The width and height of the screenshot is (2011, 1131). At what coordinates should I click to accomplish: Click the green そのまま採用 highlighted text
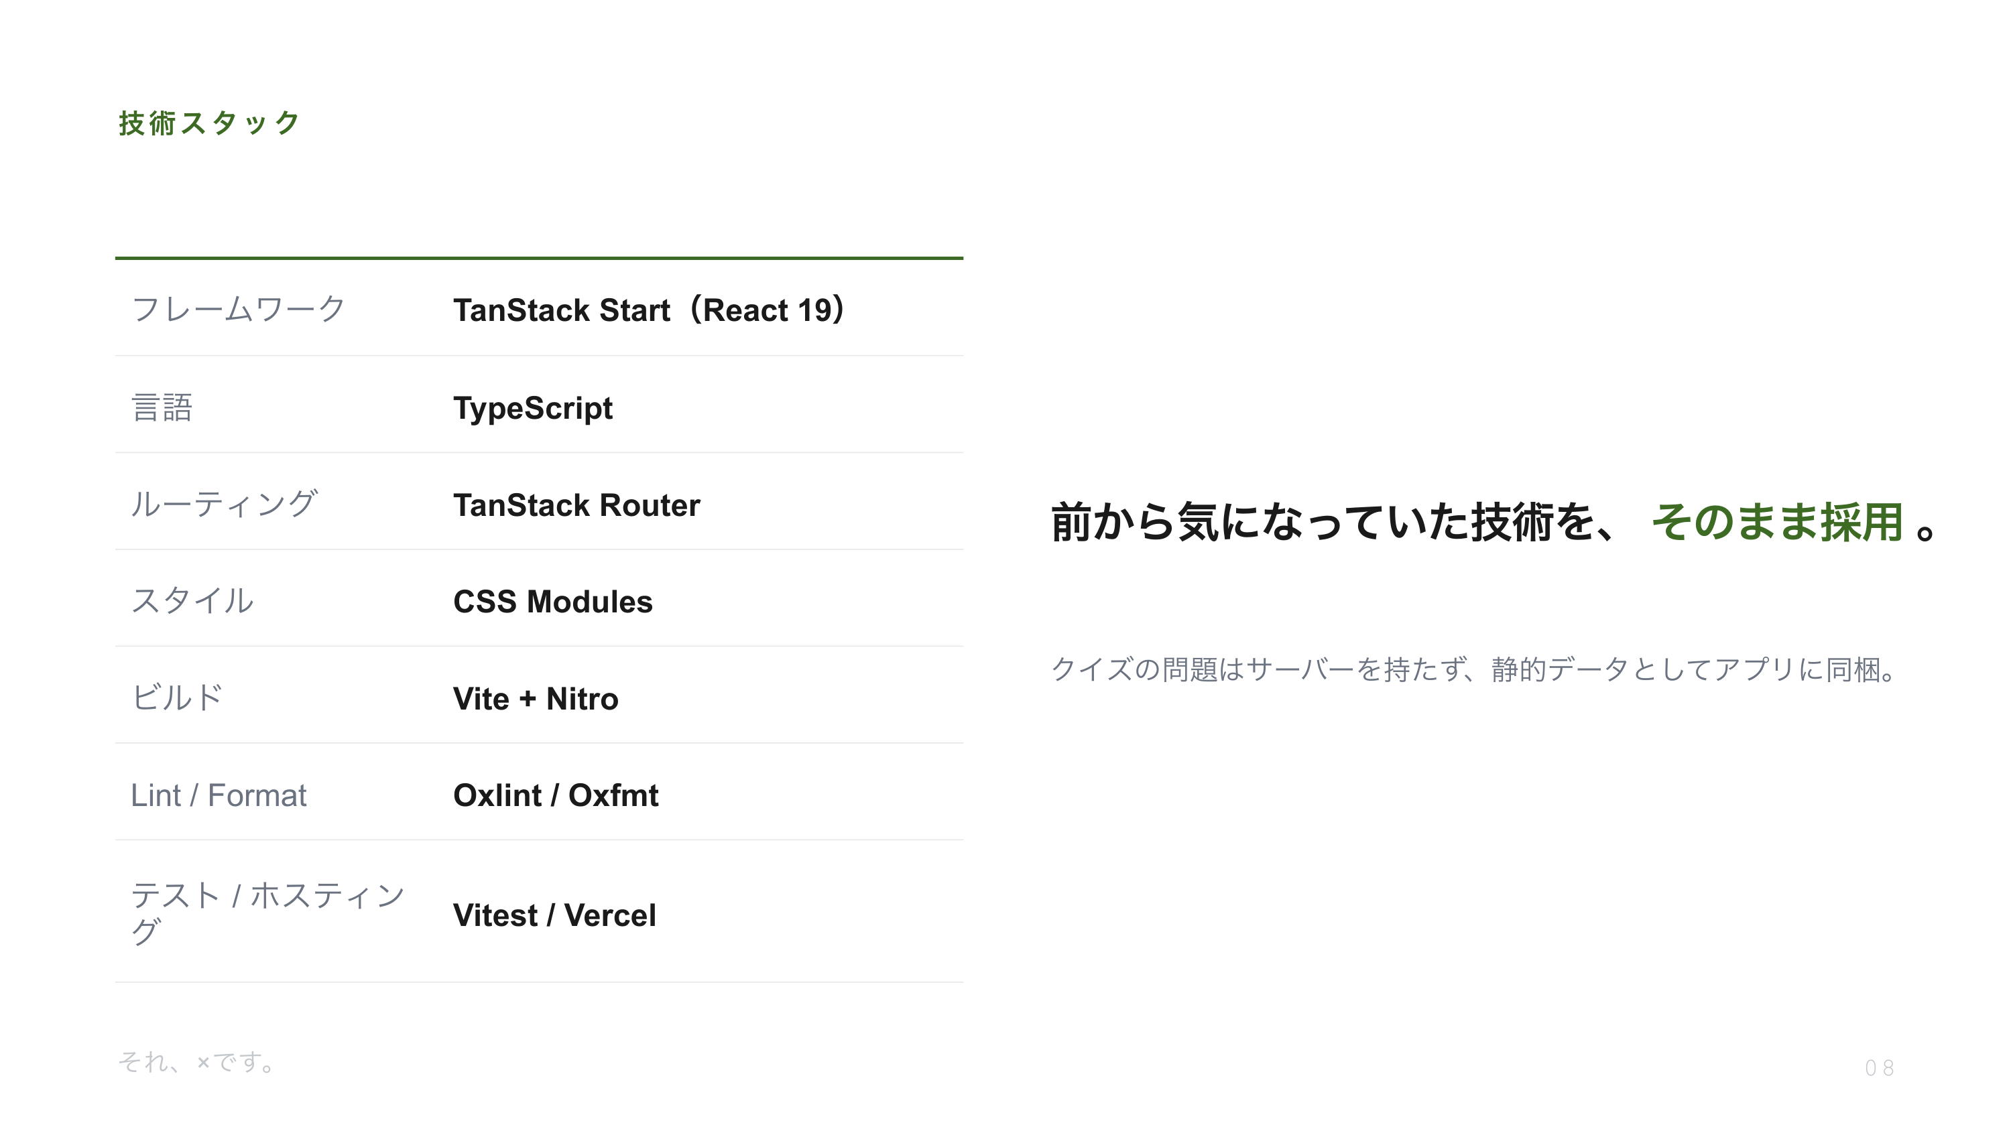(1777, 521)
